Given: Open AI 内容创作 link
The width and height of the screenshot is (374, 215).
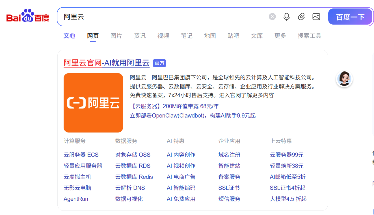Looking at the screenshot, I should pyautogui.click(x=181, y=155).
